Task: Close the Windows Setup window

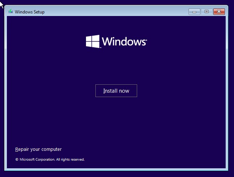Action: pos(219,12)
